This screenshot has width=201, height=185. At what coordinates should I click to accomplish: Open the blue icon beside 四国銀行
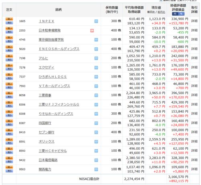point(96,123)
